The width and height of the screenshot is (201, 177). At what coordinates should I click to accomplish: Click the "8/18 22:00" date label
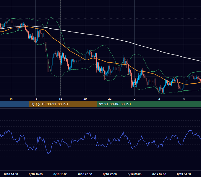(x=110, y=174)
